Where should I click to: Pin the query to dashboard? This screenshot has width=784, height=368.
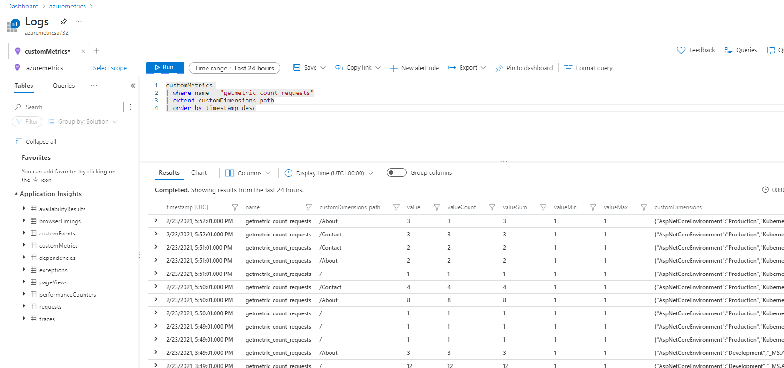[x=524, y=68]
